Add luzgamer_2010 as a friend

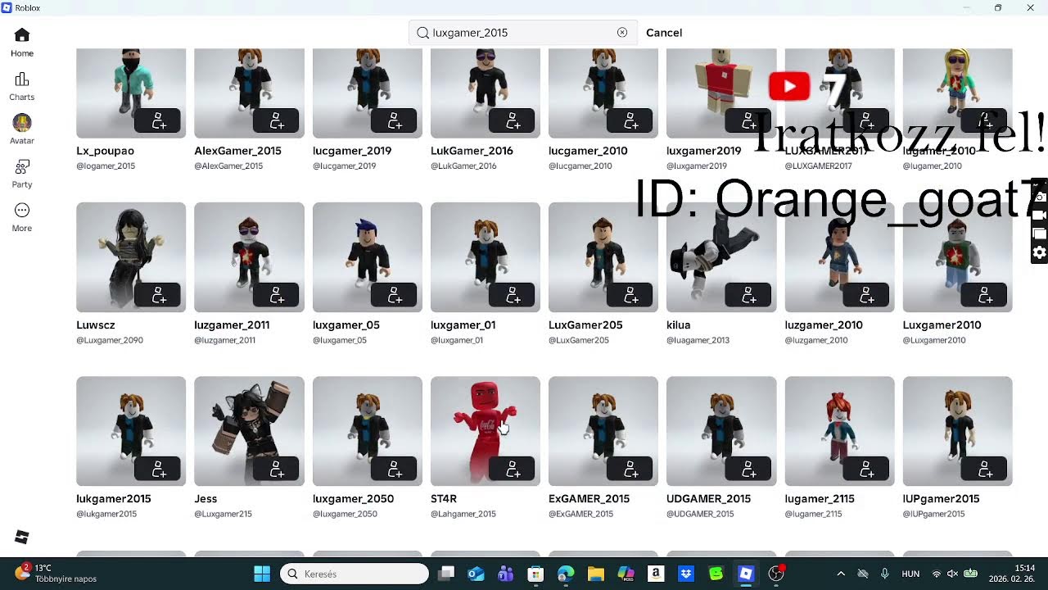[x=866, y=295]
